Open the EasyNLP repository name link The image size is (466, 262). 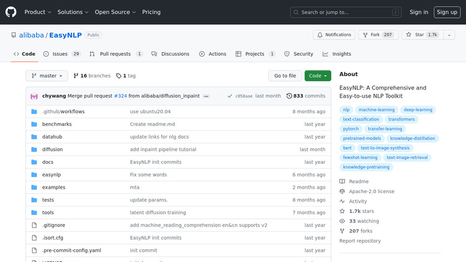coord(65,35)
